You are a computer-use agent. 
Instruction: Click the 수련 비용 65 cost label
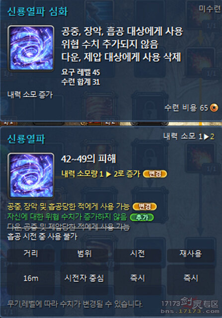(x=186, y=108)
